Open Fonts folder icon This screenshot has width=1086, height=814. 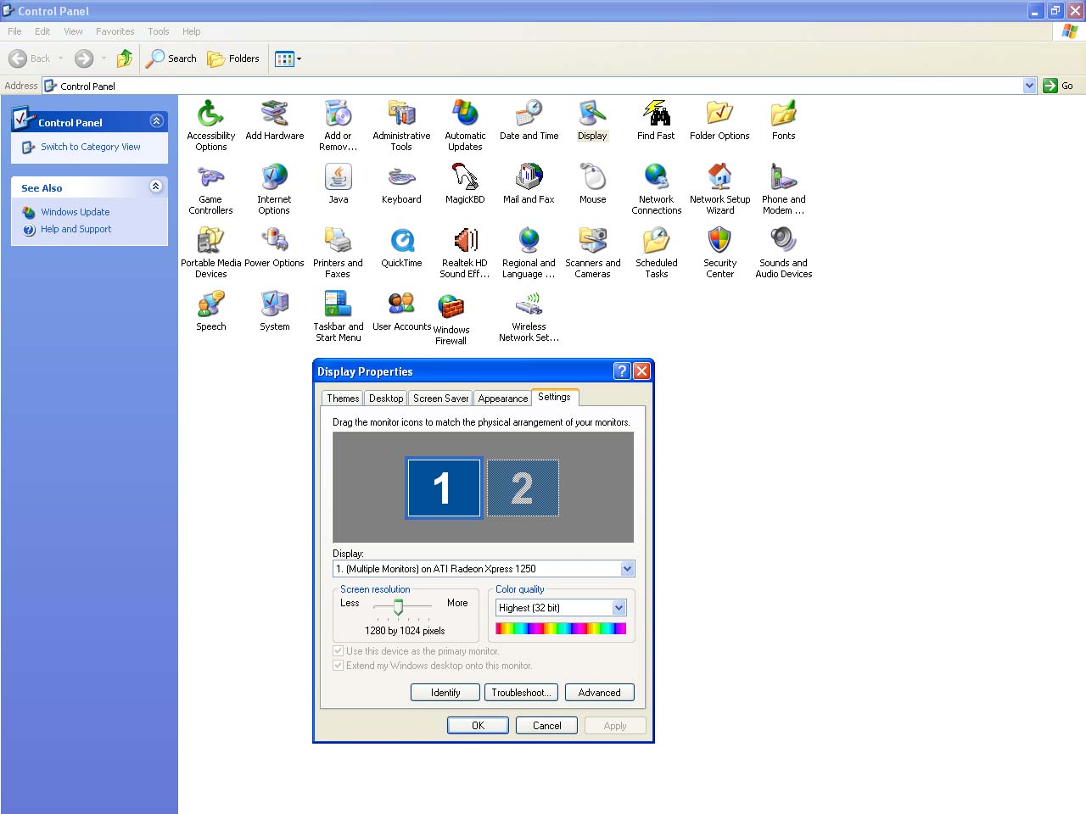(783, 114)
